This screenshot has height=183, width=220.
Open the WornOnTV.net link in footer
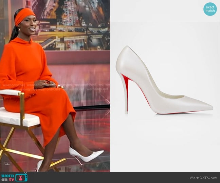(x=203, y=178)
